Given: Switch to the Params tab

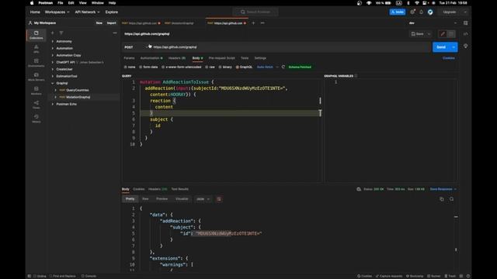Looking at the screenshot, I should [x=129, y=58].
